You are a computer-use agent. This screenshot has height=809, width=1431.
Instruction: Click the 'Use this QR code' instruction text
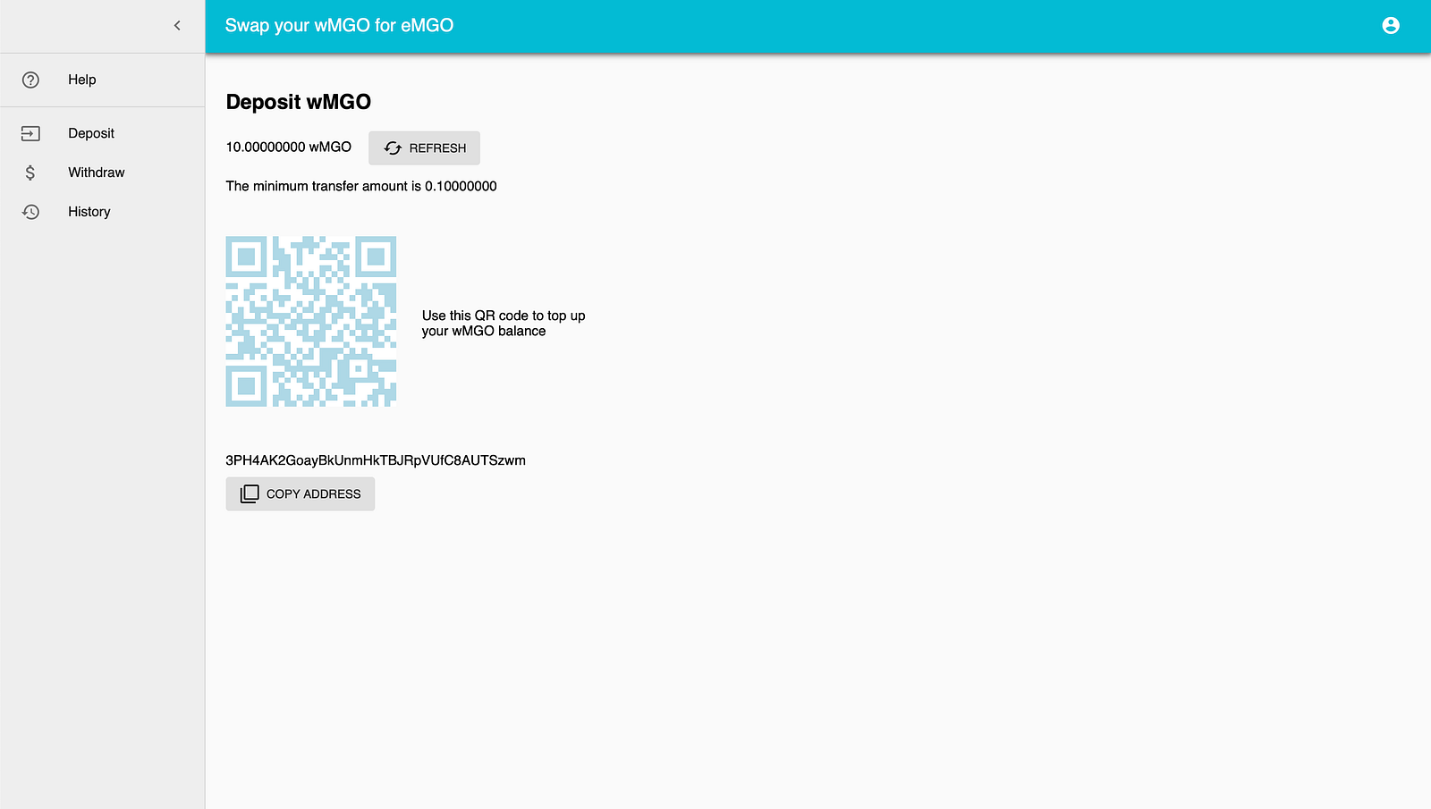point(504,324)
